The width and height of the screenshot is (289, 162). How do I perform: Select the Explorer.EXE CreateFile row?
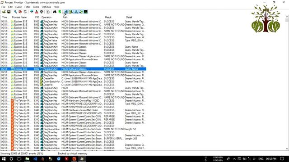pyautogui.click(x=73, y=78)
